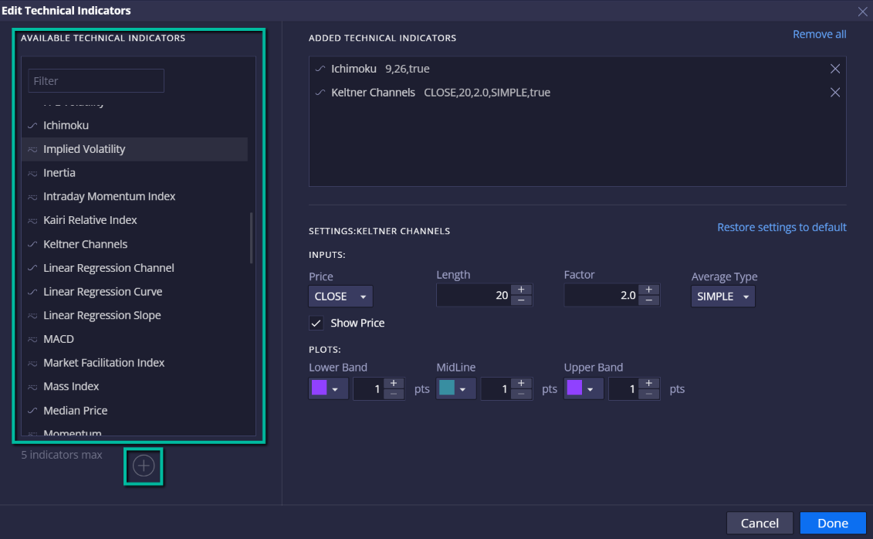Open MidLine color dropdown arrow
The image size is (873, 539).
(462, 389)
